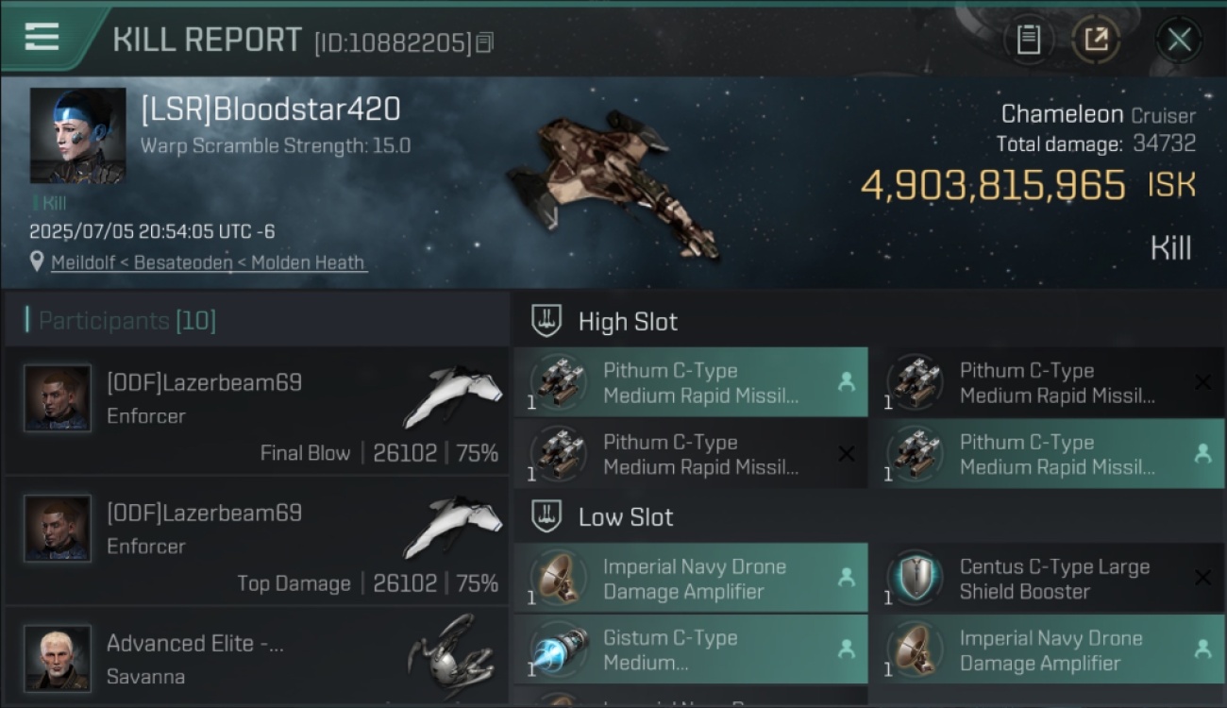1227x708 pixels.
Task: Open the Final Blow Lazerbeam69 portrait
Action: [58, 398]
